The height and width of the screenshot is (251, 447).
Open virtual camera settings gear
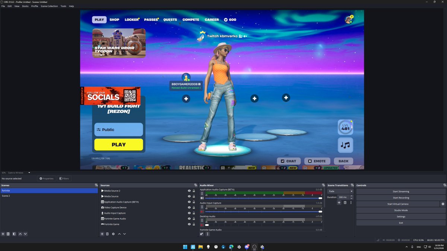[443, 204]
